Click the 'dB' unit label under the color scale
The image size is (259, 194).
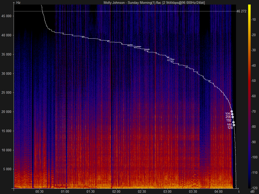point(252,191)
